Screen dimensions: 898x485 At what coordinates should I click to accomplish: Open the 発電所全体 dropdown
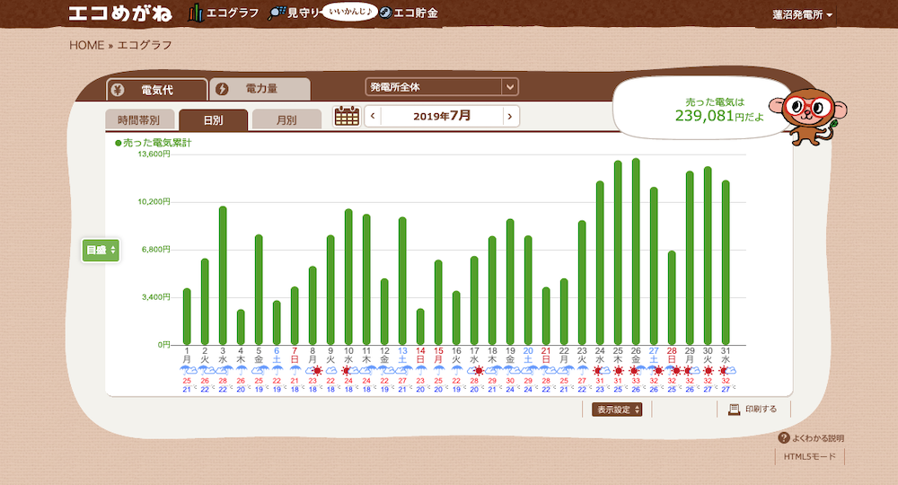coord(442,87)
